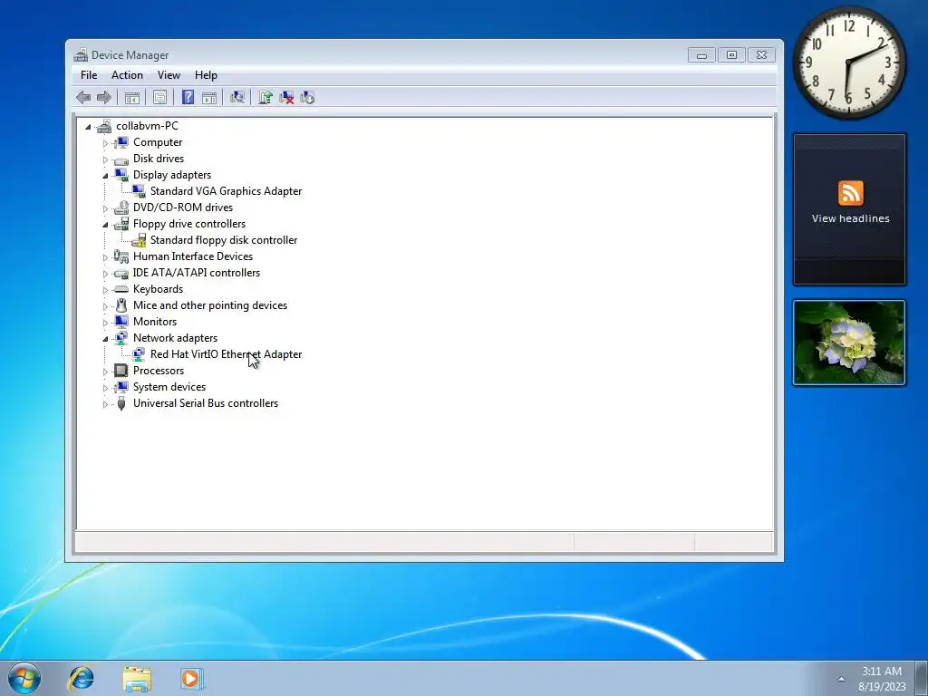Select the "Display adapters" label
The width and height of the screenshot is (928, 696).
coord(171,175)
